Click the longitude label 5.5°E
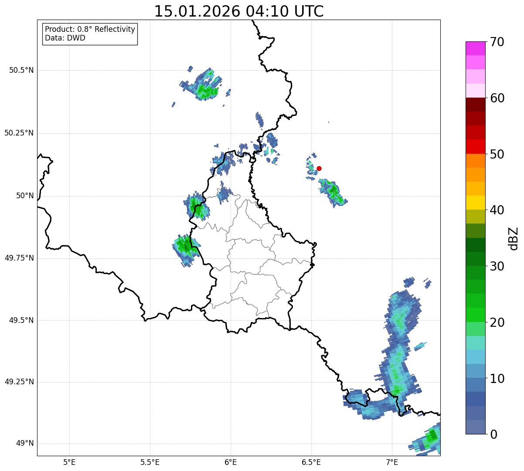The image size is (524, 471). pyautogui.click(x=150, y=462)
